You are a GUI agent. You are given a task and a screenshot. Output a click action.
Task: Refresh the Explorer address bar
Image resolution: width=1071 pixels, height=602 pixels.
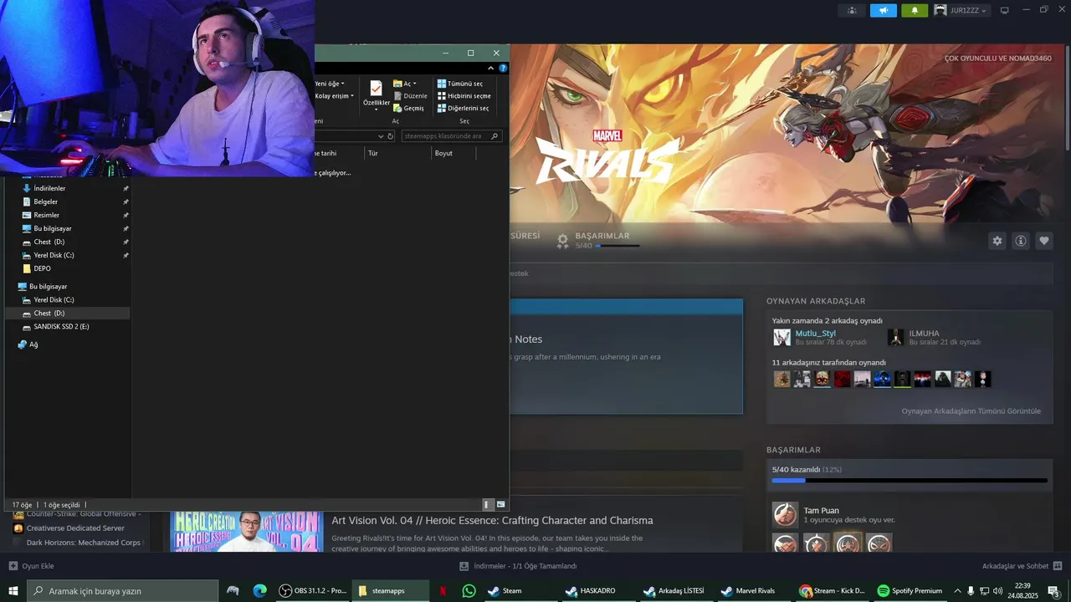tap(391, 135)
